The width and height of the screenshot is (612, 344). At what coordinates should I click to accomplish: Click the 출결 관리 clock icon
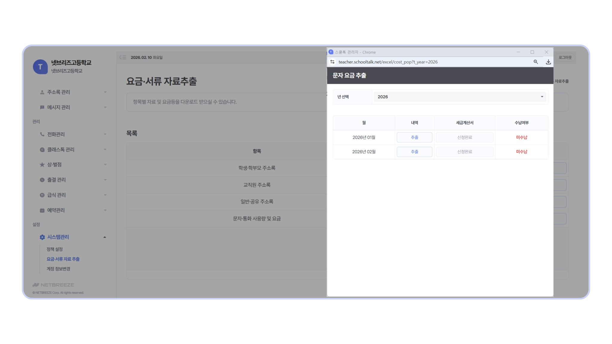[x=42, y=180]
